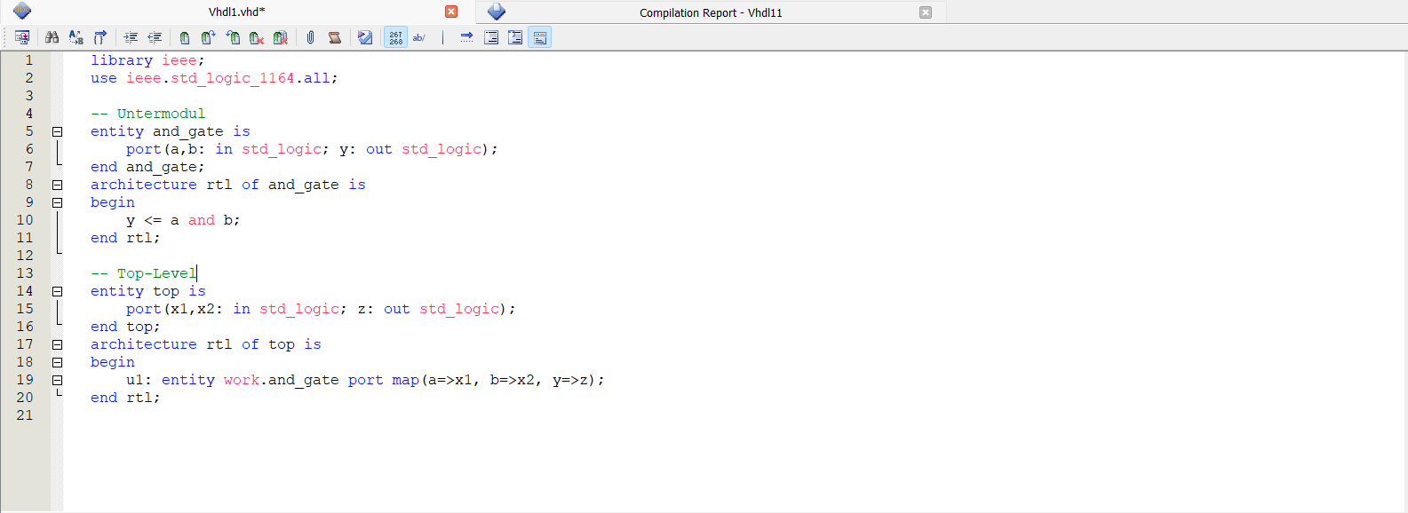
Task: Click the find matching delimiter icon
Action: click(99, 37)
